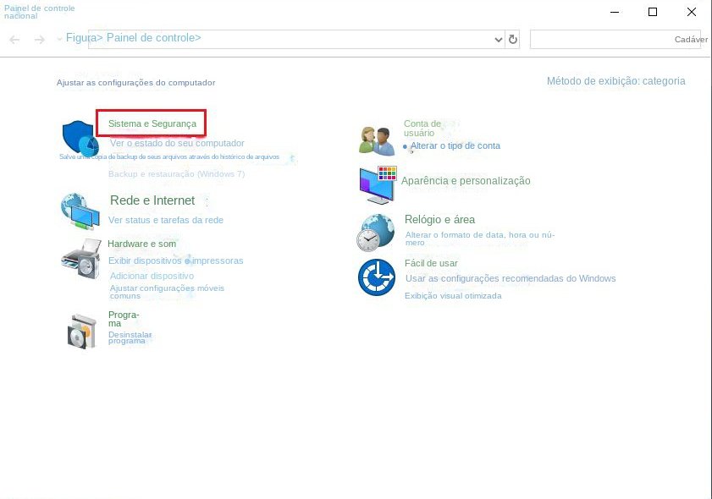Expand the address bar history dropdown
The height and width of the screenshot is (499, 712).
(498, 40)
